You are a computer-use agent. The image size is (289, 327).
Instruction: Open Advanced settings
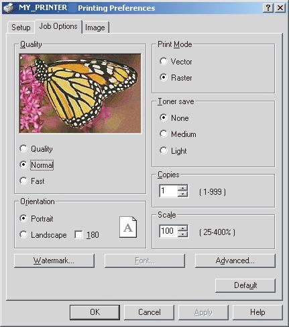(x=235, y=261)
